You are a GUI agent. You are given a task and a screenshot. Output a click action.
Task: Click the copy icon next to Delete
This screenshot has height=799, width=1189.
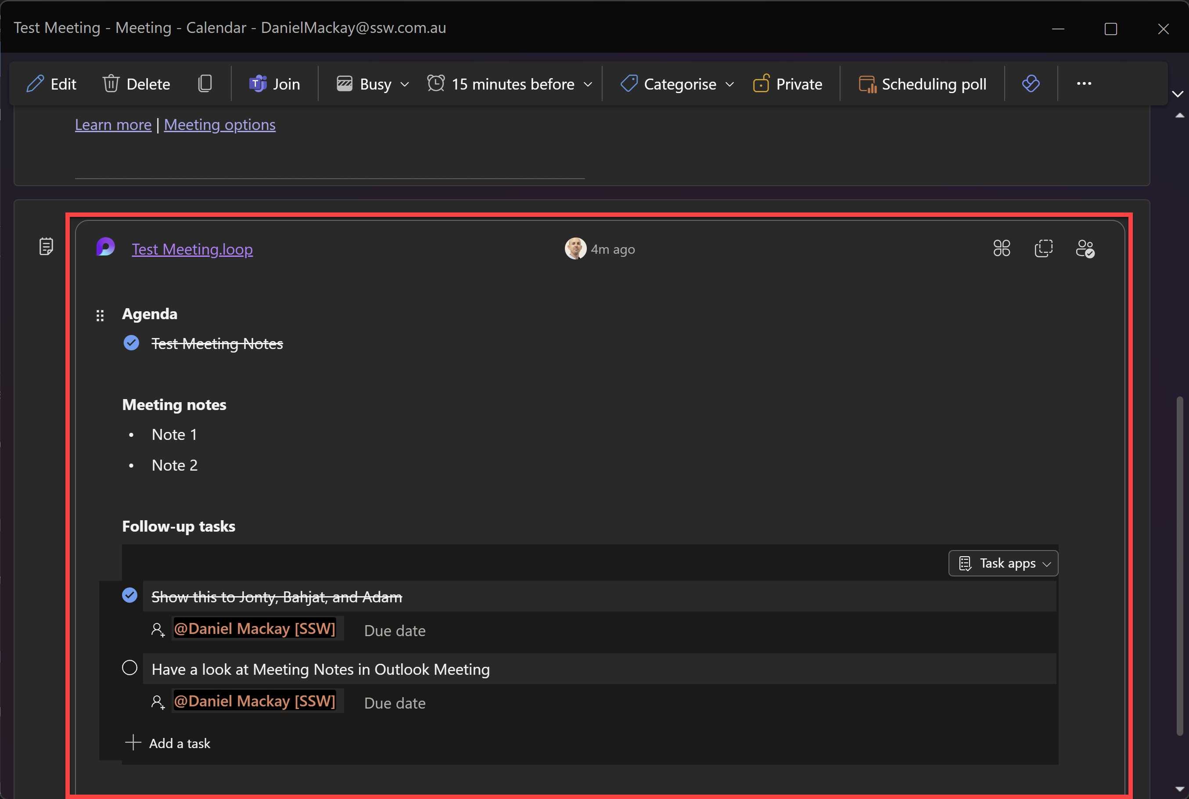pyautogui.click(x=205, y=83)
